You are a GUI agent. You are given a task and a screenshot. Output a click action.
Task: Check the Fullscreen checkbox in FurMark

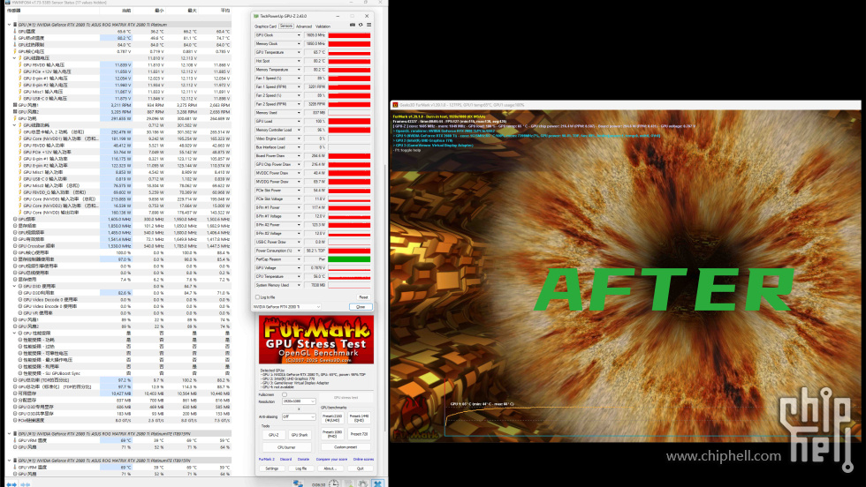(285, 395)
